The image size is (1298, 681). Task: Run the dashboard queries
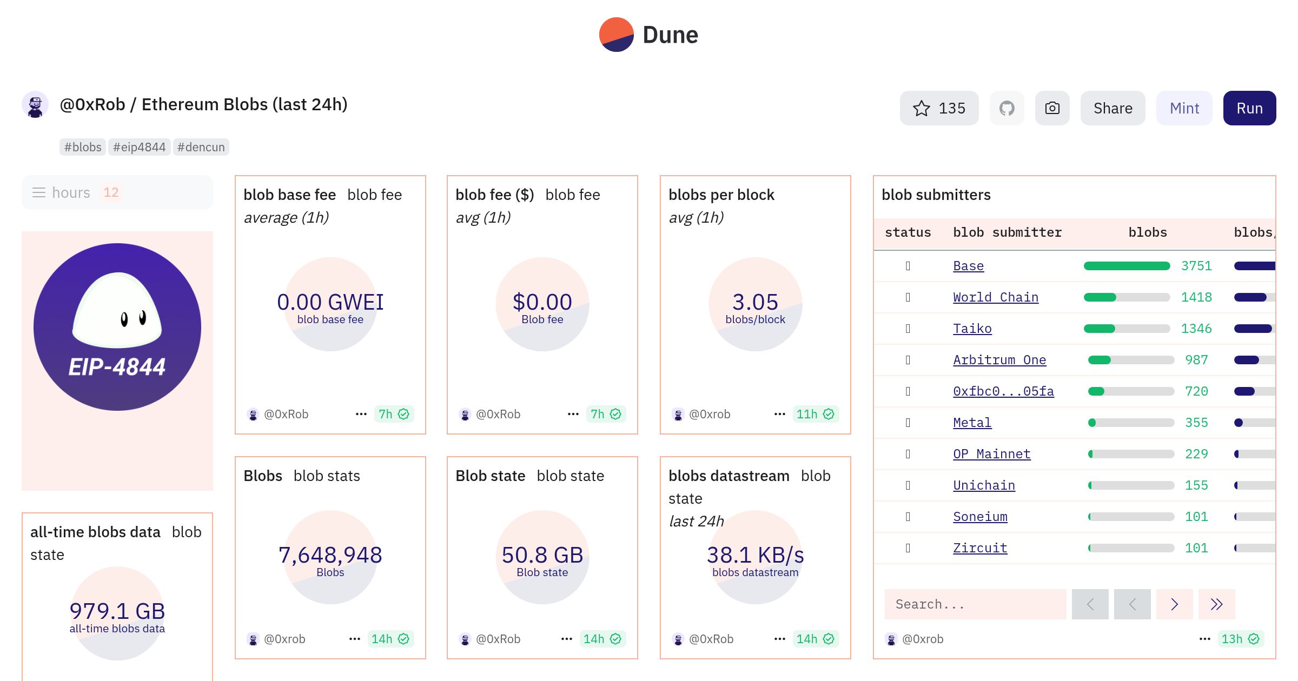pos(1249,108)
